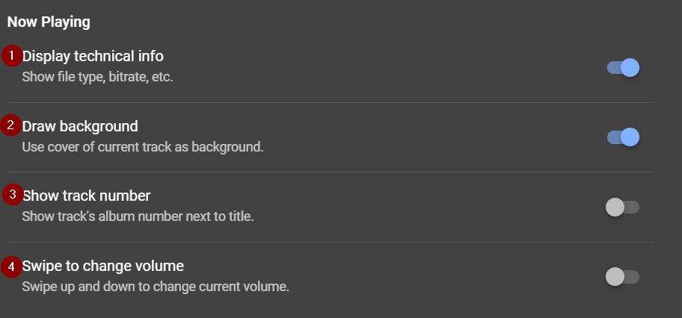
Task: Select the Swipe to change volume title
Action: point(103,266)
